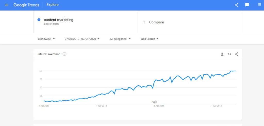Open embed code for the chart
This screenshot has height=126, width=264.
[x=229, y=54]
